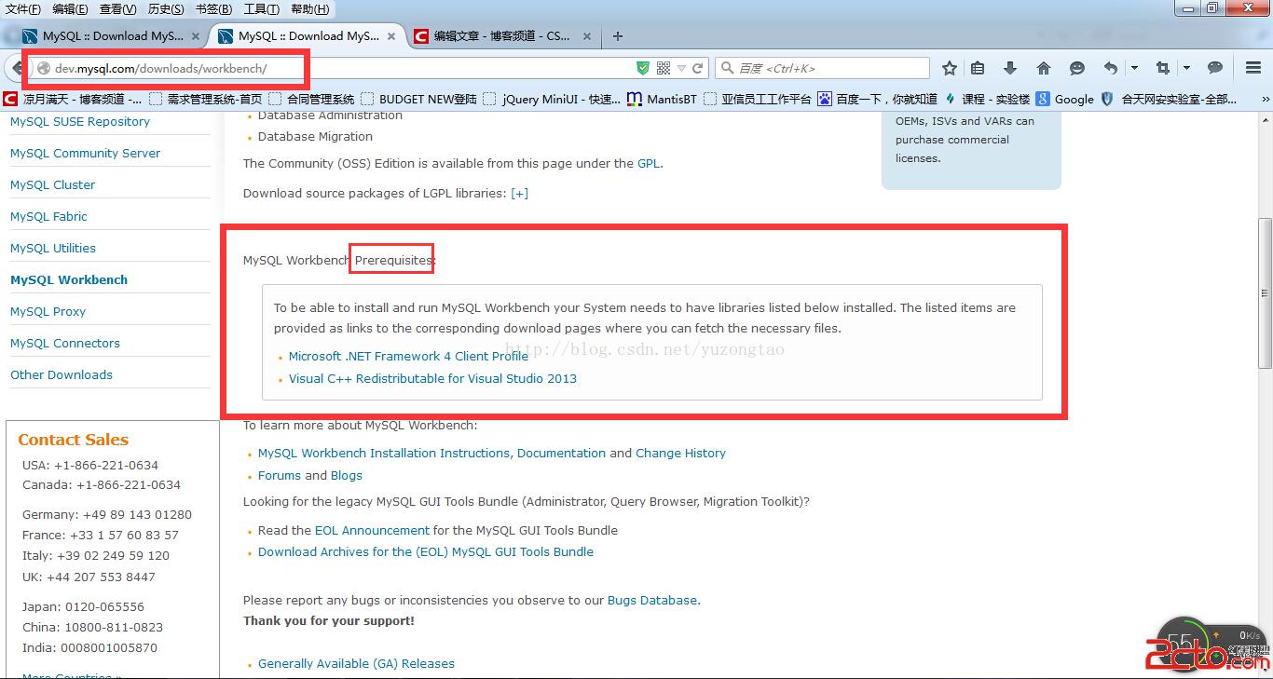This screenshot has width=1273, height=679.
Task: Show more bookmarks with double chevron
Action: point(1265,99)
